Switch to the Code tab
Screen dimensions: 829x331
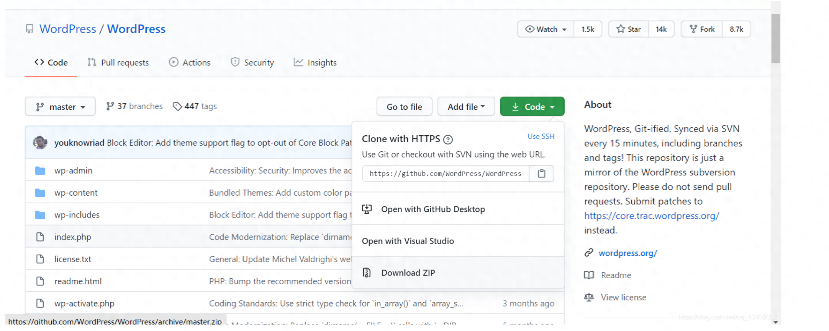click(51, 62)
